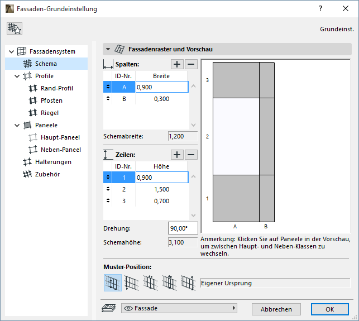Select fifth Muster-Position pattern option
This screenshot has width=359, height=321.
(x=188, y=283)
